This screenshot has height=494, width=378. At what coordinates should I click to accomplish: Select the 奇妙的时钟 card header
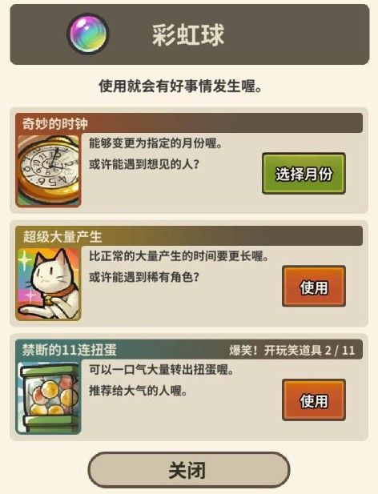pos(189,123)
